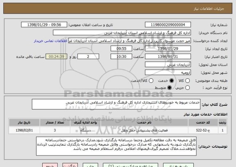
Task: Click the public announcement date field 1398/01/29 - 09:56
Action: [44, 25]
